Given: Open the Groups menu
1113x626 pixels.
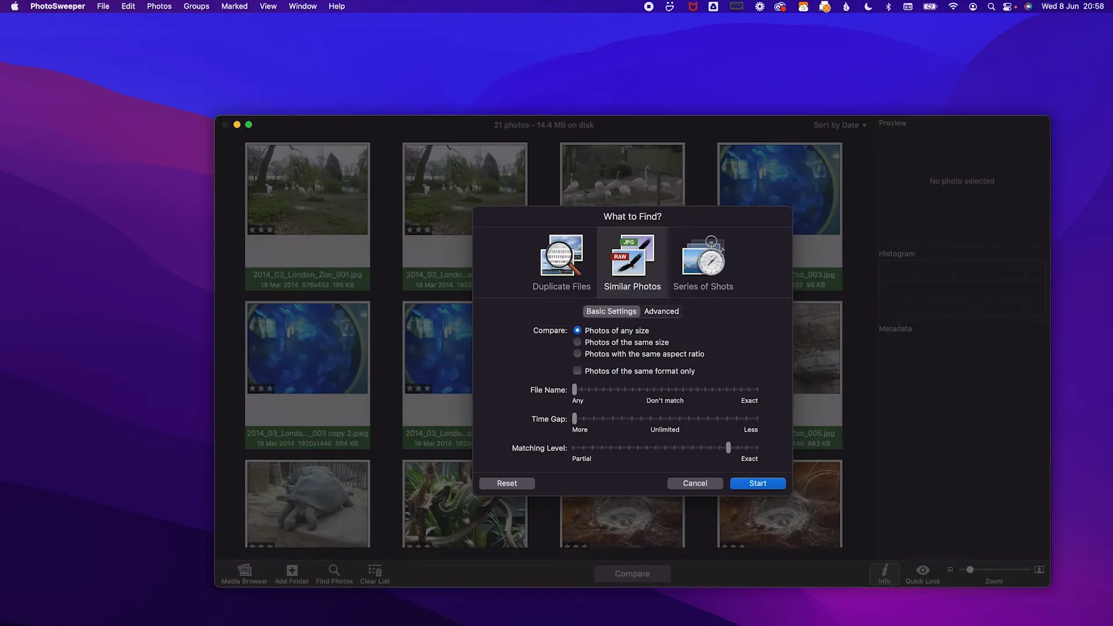Looking at the screenshot, I should [x=196, y=6].
